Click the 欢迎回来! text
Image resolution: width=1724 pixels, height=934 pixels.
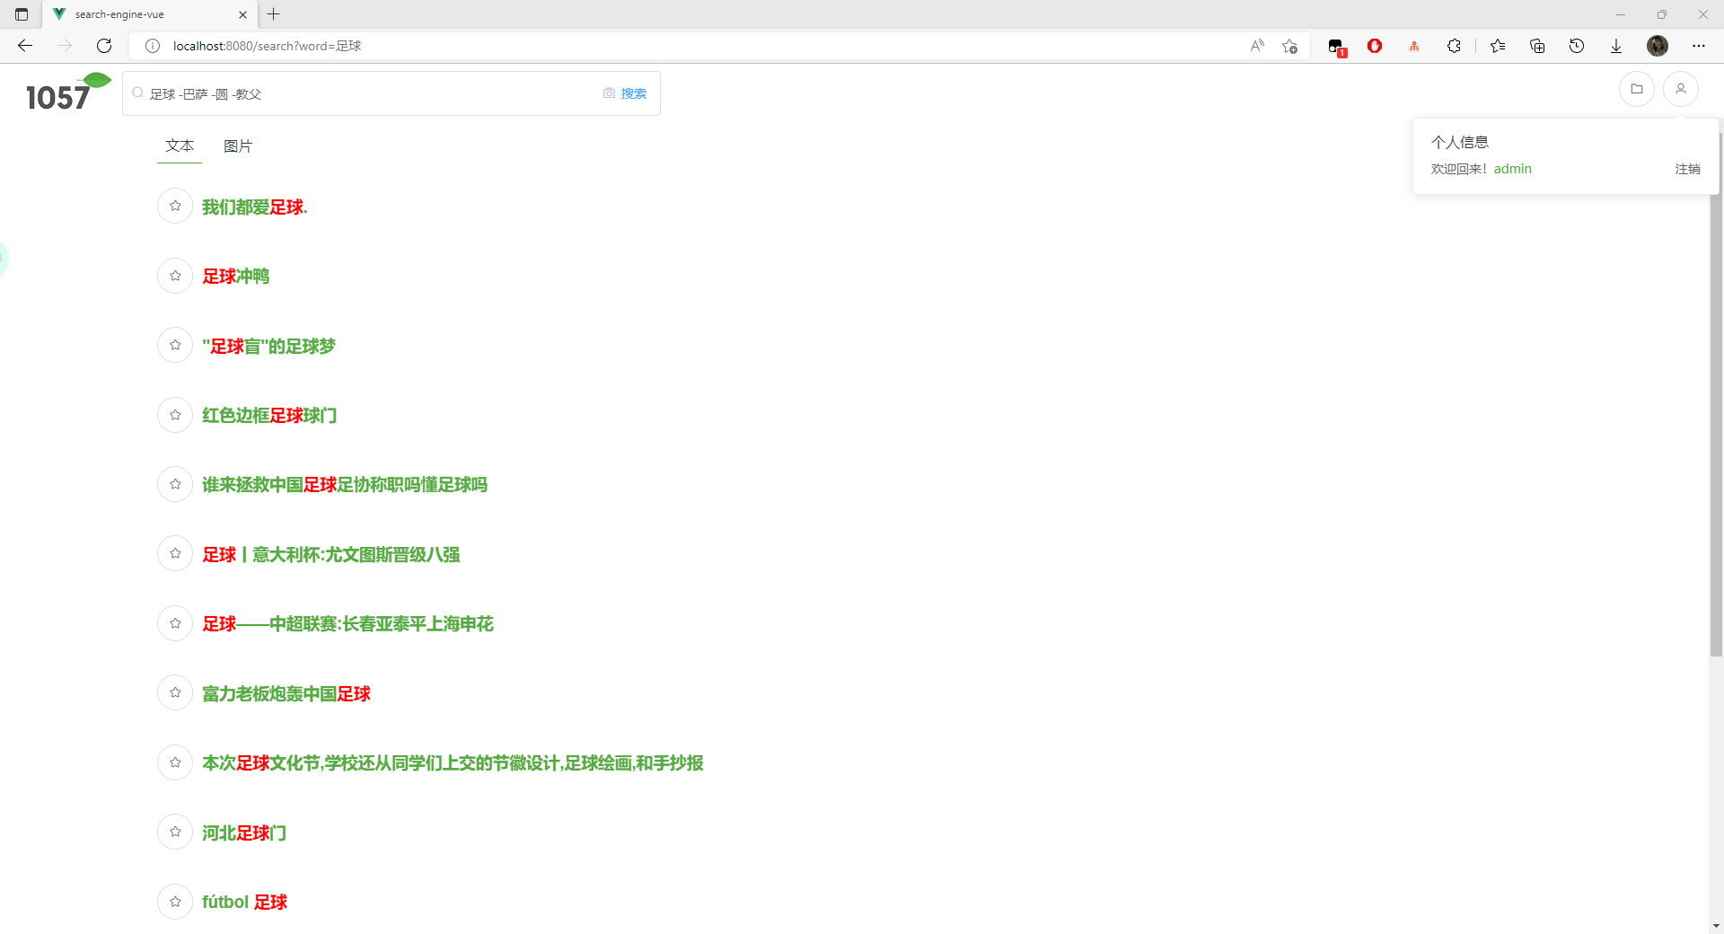[x=1459, y=169]
